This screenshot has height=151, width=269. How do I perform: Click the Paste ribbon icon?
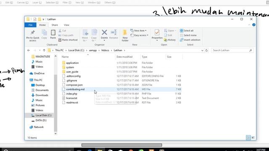tap(53, 32)
